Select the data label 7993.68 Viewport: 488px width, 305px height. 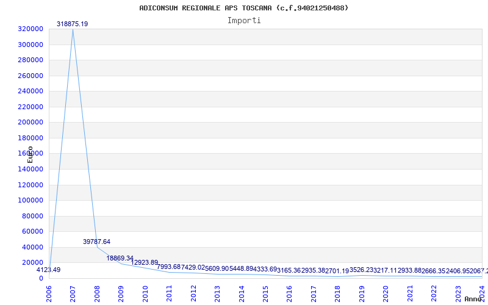[169, 267]
